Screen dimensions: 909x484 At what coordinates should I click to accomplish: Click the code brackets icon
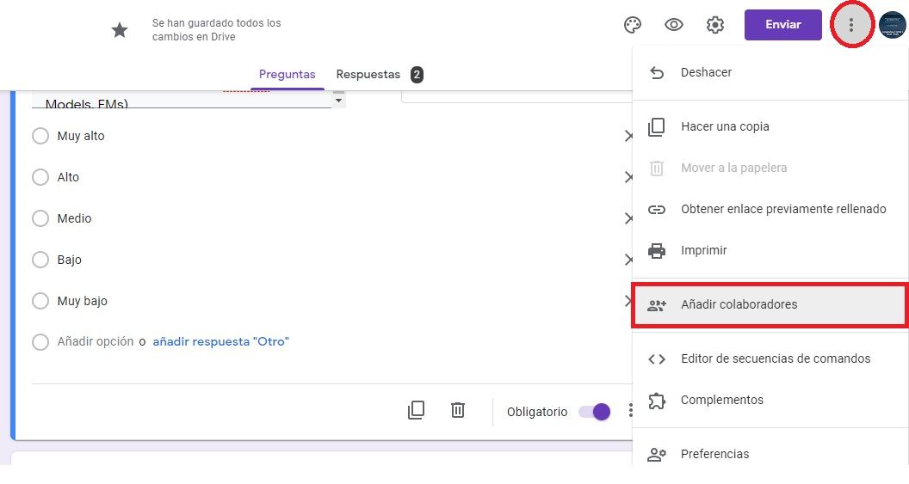click(656, 359)
